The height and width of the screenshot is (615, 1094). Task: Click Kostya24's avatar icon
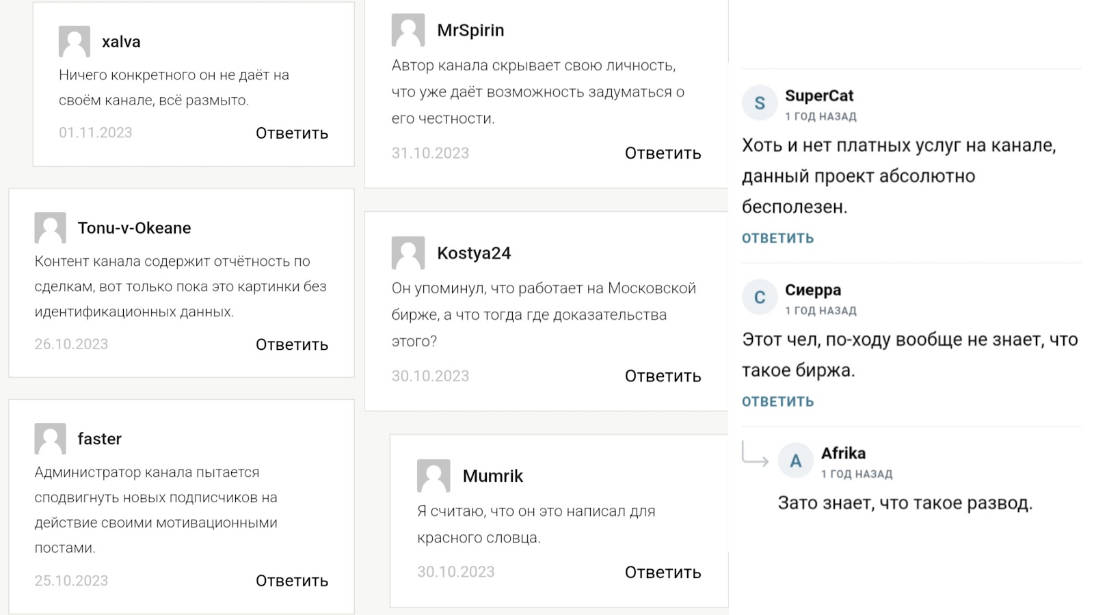point(408,254)
